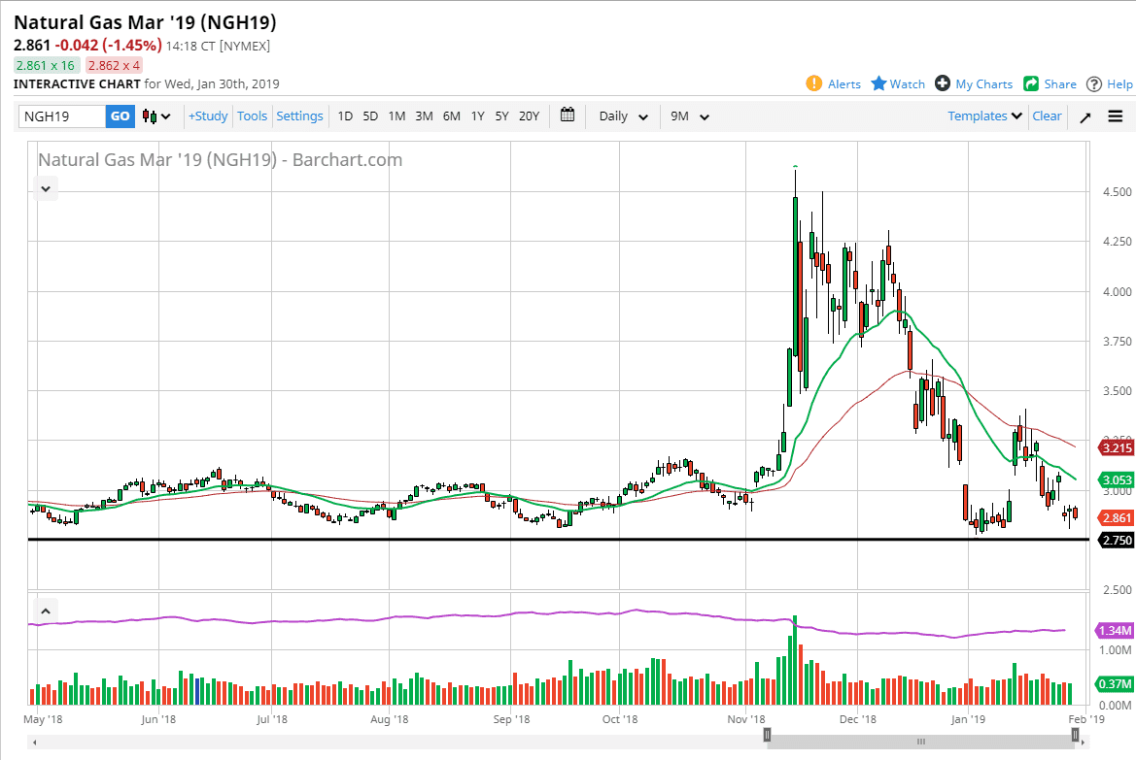Open the Tools menu
The height and width of the screenshot is (760, 1136).
click(x=252, y=116)
